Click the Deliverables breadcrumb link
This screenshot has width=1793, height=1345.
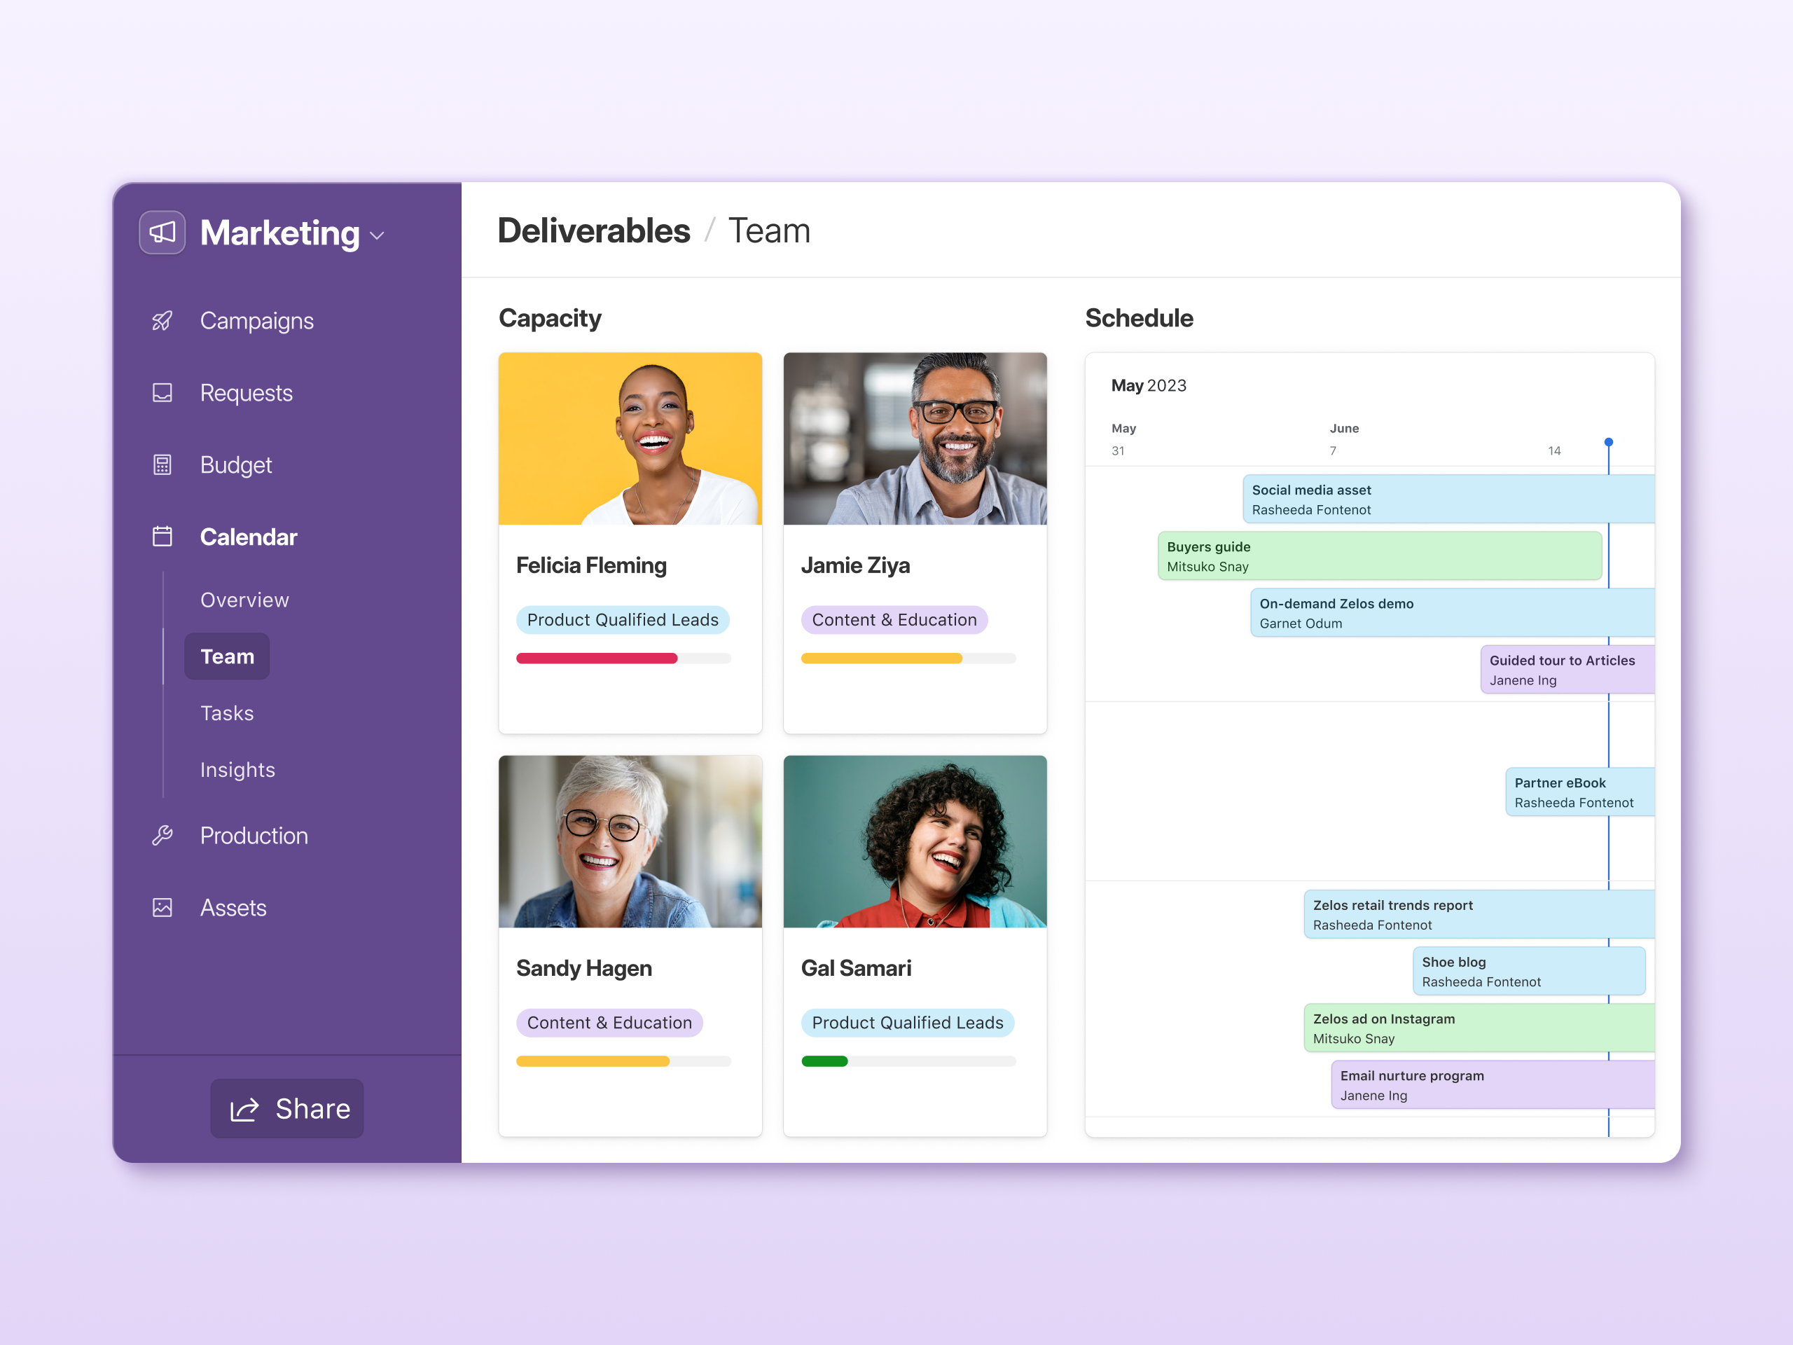[x=593, y=231]
